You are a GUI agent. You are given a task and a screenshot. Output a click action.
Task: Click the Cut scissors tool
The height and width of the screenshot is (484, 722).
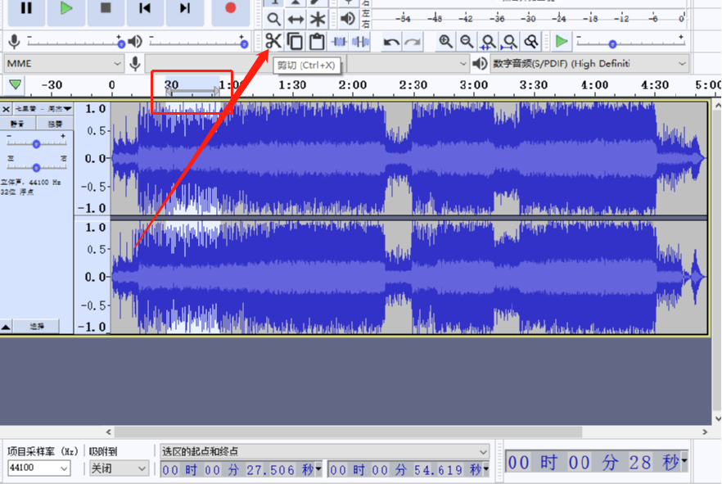[273, 41]
